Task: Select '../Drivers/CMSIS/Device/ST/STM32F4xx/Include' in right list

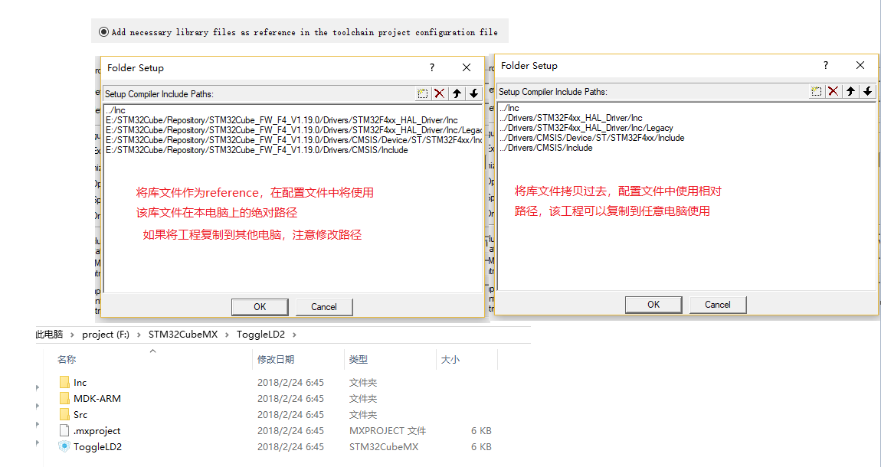Action: pyautogui.click(x=591, y=138)
